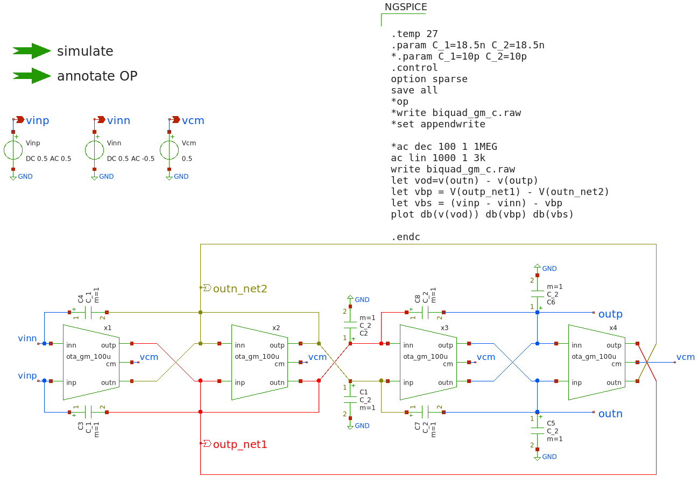The width and height of the screenshot is (698, 484).
Task: Select the Vcm voltage source symbol
Action: pyautogui.click(x=169, y=150)
